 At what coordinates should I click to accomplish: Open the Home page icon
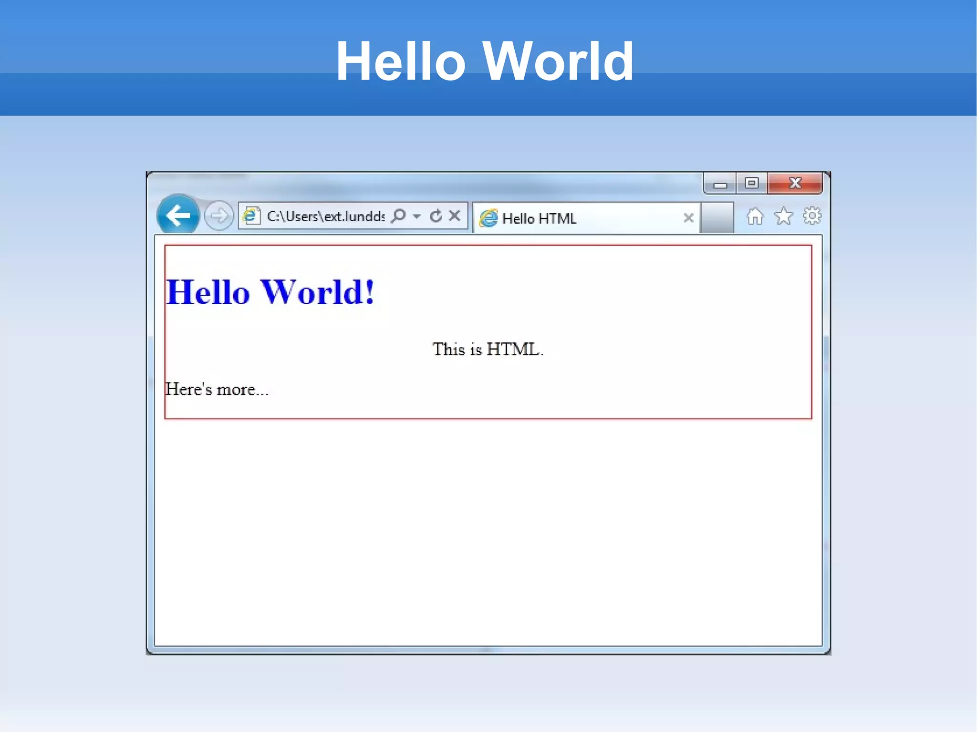[x=755, y=217]
